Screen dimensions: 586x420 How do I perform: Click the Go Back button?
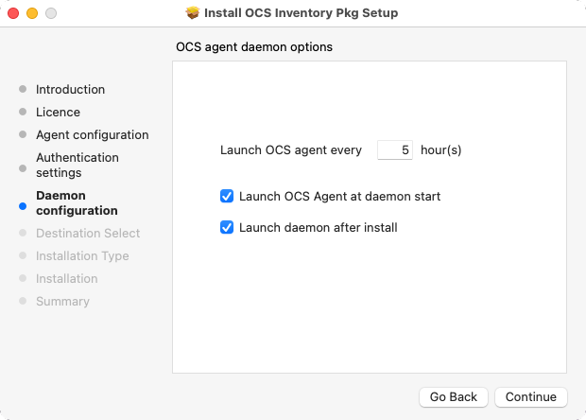[454, 396]
